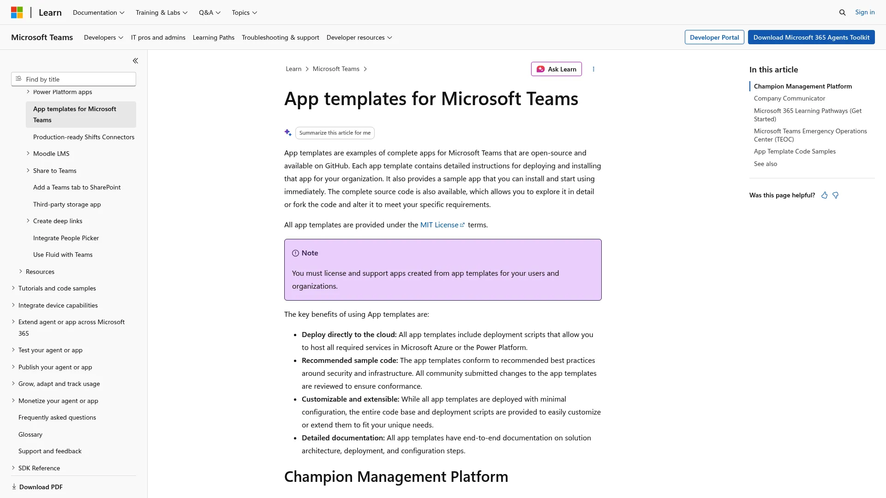
Task: Select Third-party storage app
Action: [67, 204]
